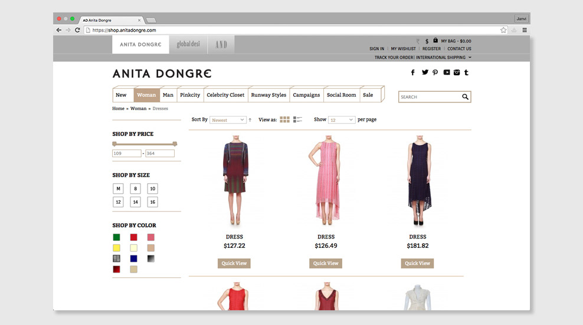Filter by size 16
Viewport: 583px width, 325px height.
pyautogui.click(x=152, y=202)
